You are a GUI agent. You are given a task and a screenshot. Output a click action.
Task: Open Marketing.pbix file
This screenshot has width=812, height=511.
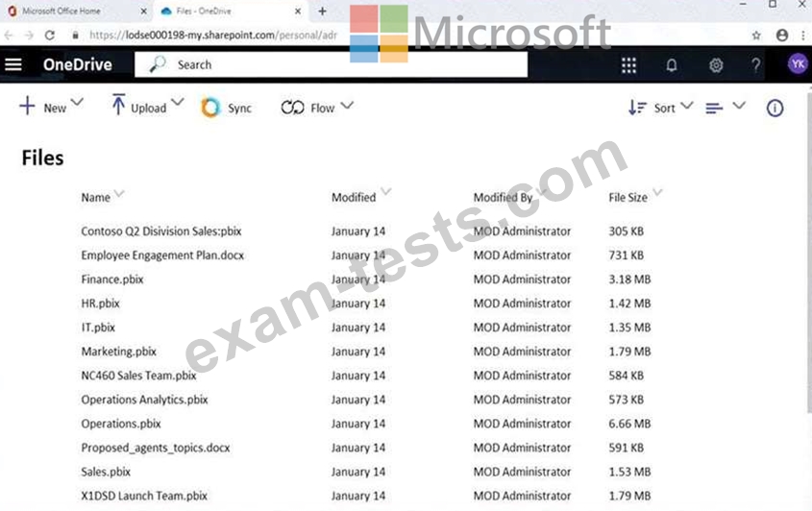(x=118, y=352)
